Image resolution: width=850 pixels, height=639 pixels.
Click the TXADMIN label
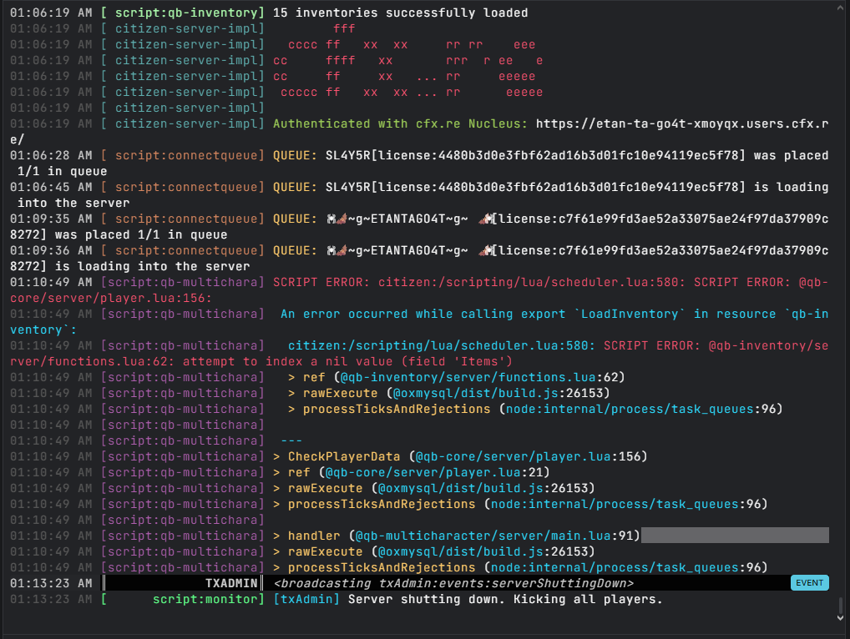pos(231,583)
